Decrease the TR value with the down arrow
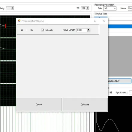132x132 pixels. point(87,9)
